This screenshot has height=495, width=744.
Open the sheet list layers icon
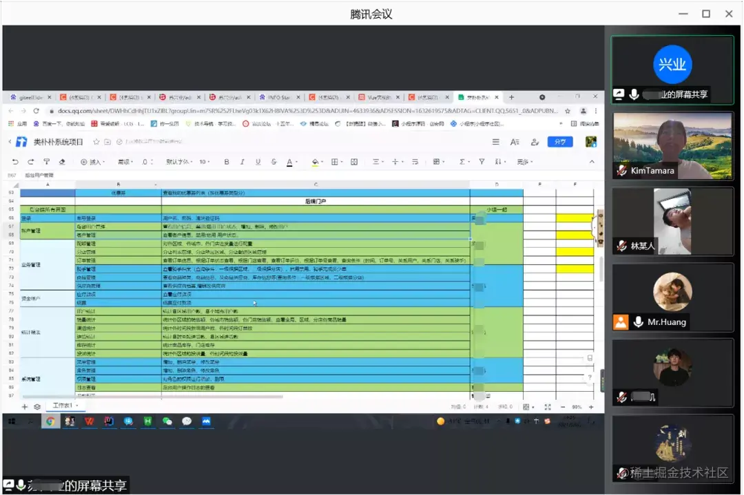click(x=37, y=407)
